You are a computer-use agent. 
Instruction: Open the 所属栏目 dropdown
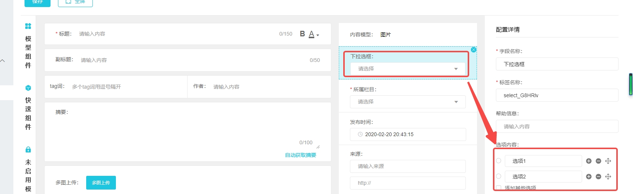pos(408,102)
